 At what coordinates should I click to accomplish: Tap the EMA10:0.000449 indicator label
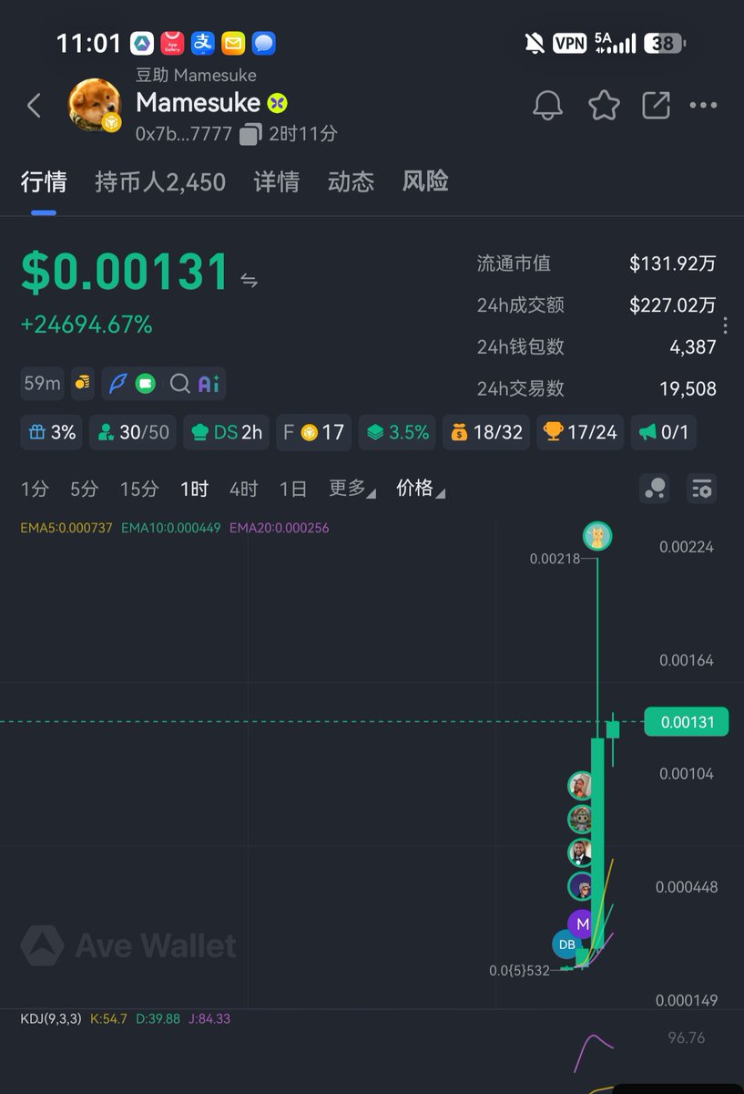click(171, 528)
